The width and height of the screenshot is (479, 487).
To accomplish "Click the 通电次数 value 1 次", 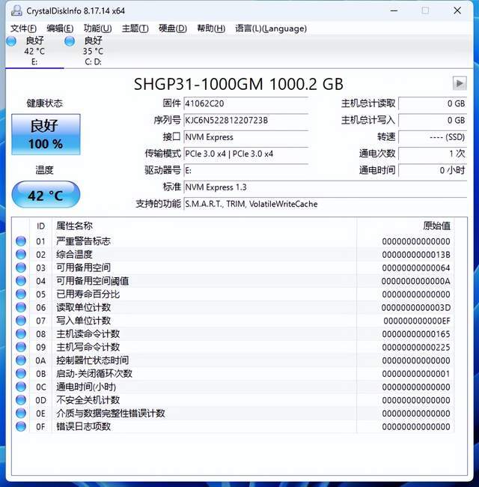I will coord(433,154).
